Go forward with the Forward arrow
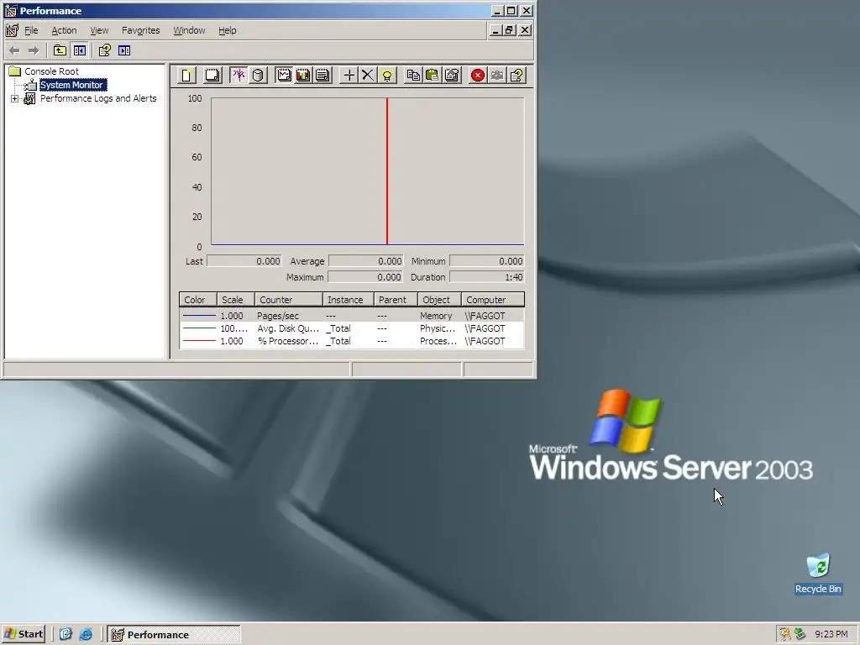The image size is (860, 645). (34, 50)
